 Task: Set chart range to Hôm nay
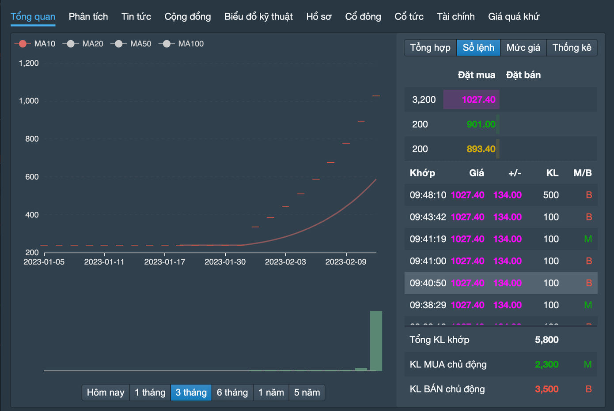(x=106, y=392)
